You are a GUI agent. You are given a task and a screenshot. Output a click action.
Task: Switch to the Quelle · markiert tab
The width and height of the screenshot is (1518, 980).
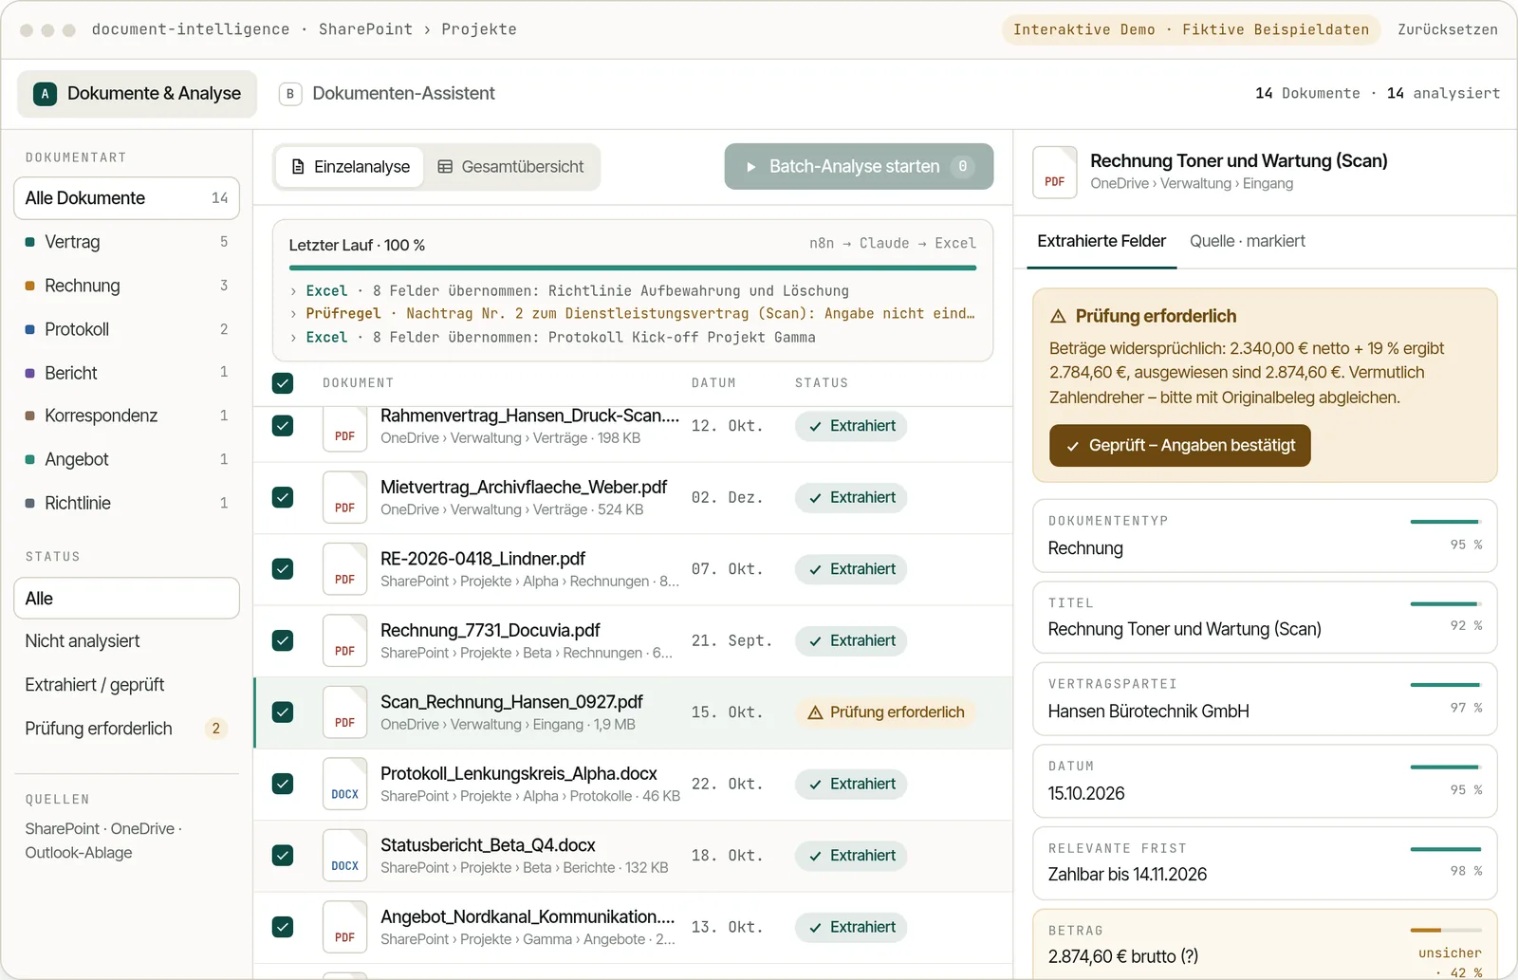click(x=1248, y=241)
